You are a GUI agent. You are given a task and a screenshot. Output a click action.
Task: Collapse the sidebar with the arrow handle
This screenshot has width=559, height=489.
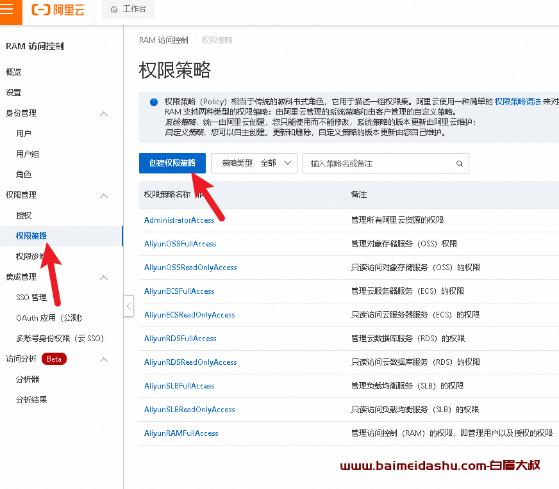tap(129, 306)
